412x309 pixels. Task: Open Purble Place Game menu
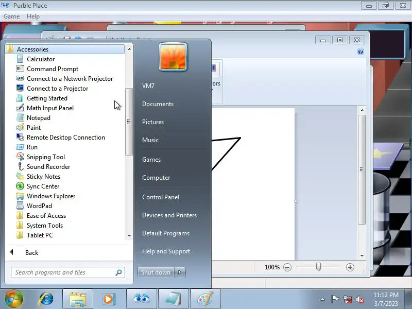(x=11, y=16)
